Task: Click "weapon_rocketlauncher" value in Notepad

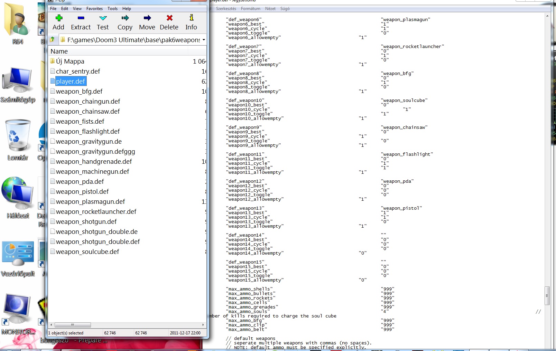Action: [x=413, y=46]
